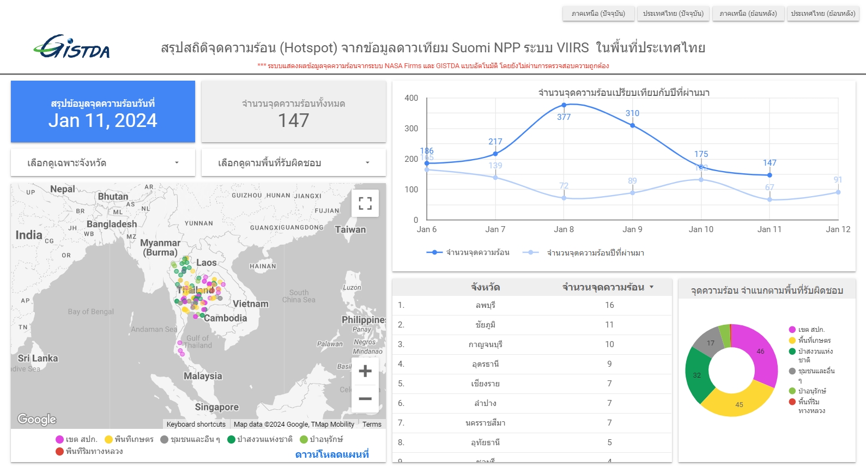Switch to ภาคเหนือ (ปัจจุบัน) tab
This screenshot has width=866, height=473.
(598, 14)
